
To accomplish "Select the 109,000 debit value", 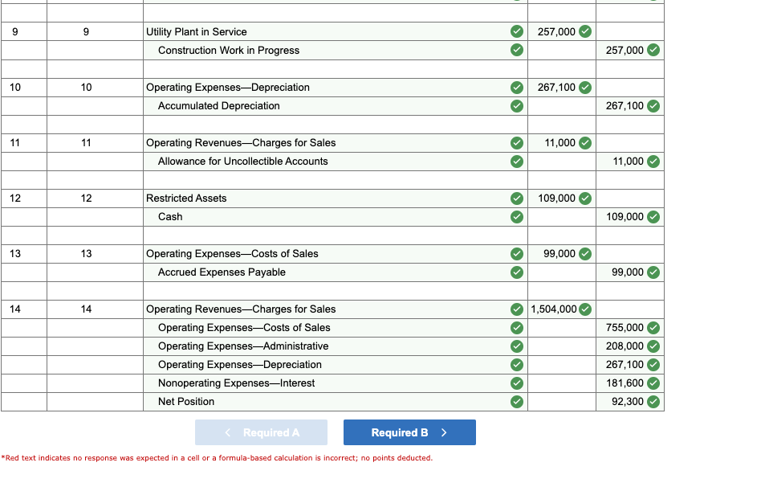I will [x=556, y=198].
